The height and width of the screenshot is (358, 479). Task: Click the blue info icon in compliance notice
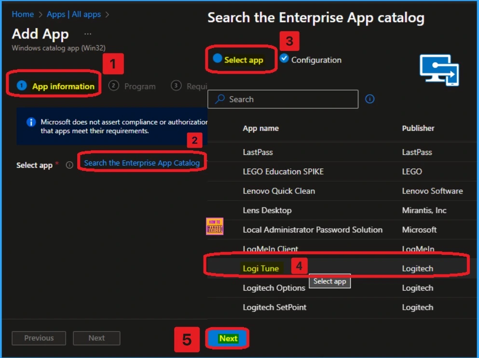click(x=31, y=122)
